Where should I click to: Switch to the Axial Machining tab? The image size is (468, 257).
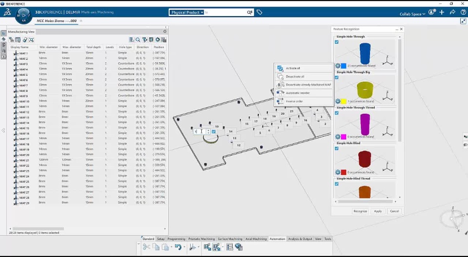point(256,239)
